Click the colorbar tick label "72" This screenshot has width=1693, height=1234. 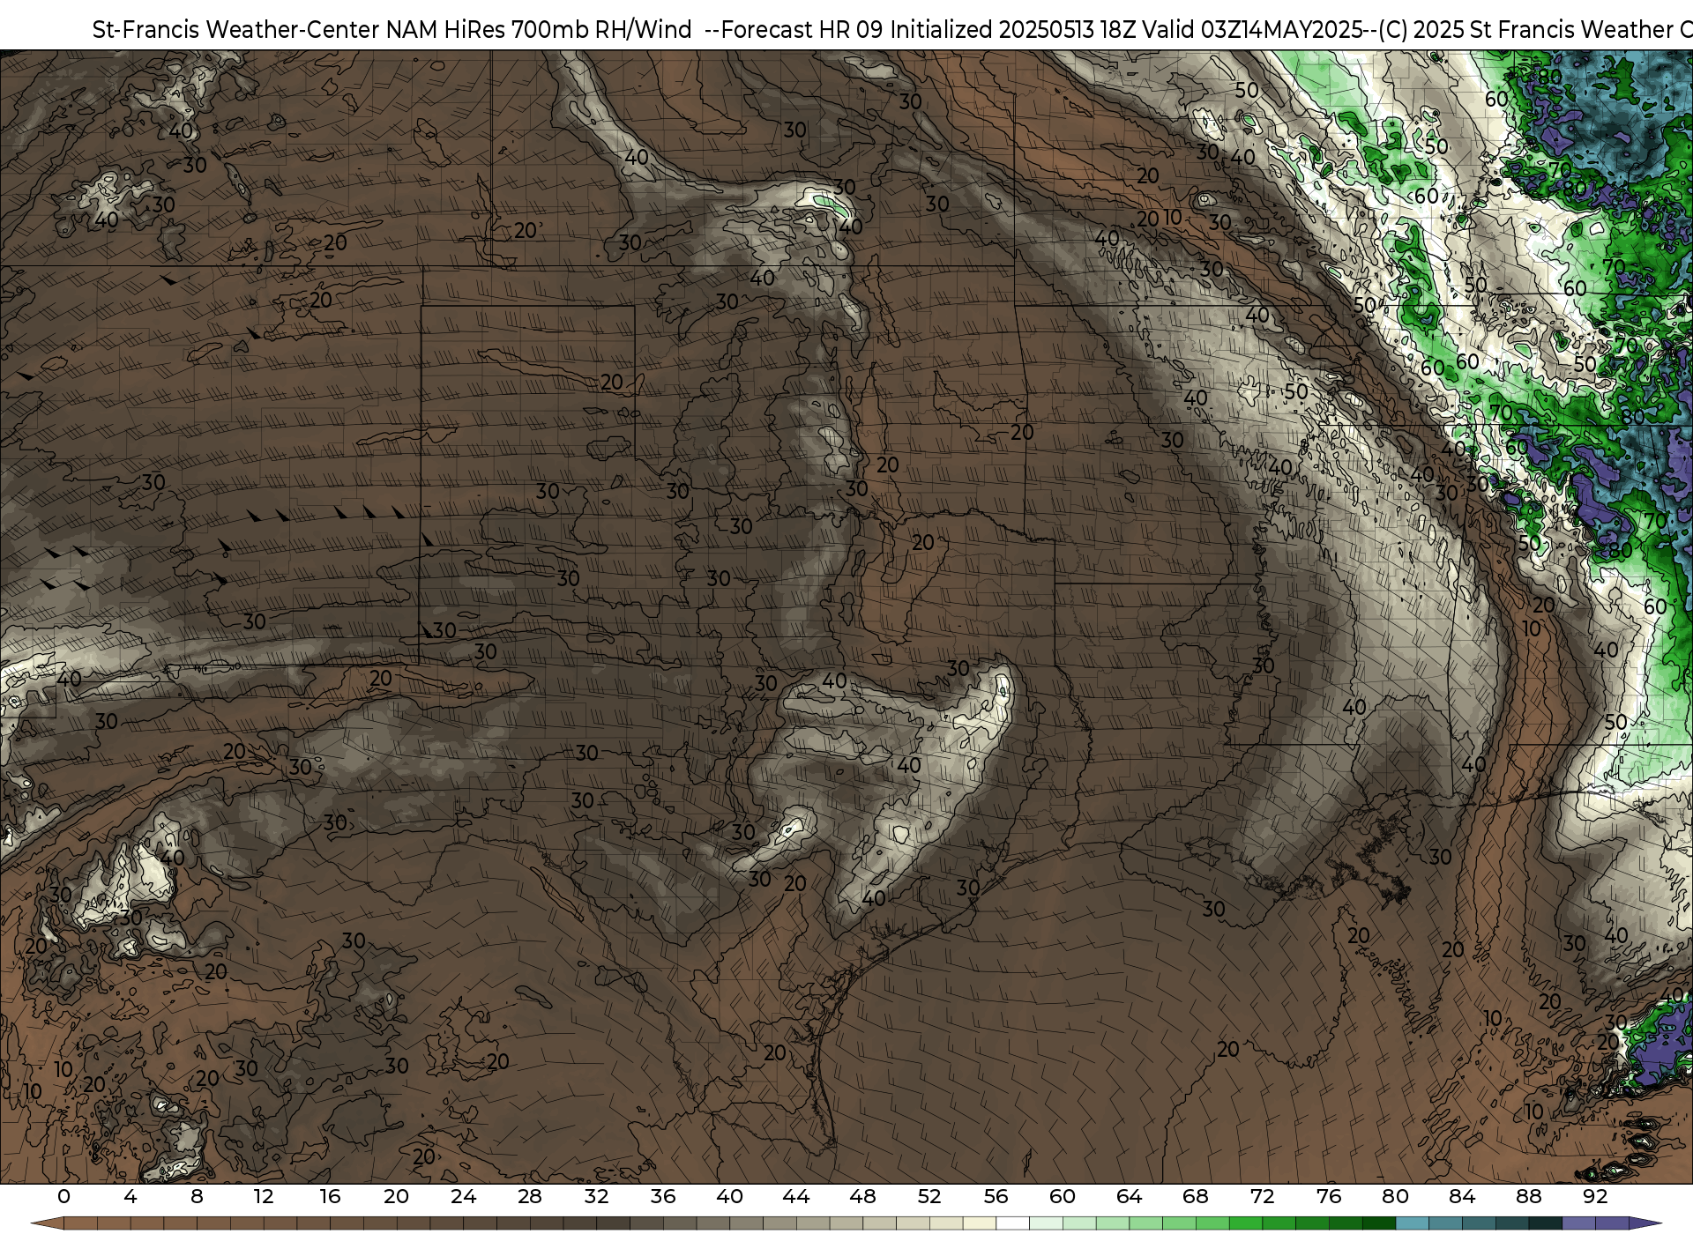(1262, 1196)
